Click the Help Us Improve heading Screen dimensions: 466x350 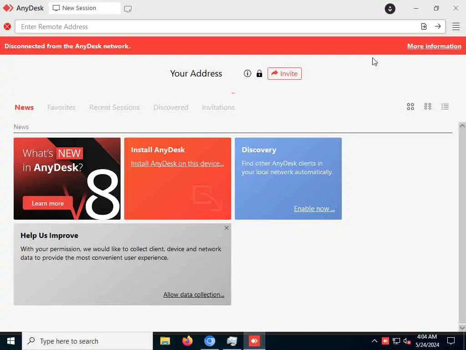[x=49, y=236]
